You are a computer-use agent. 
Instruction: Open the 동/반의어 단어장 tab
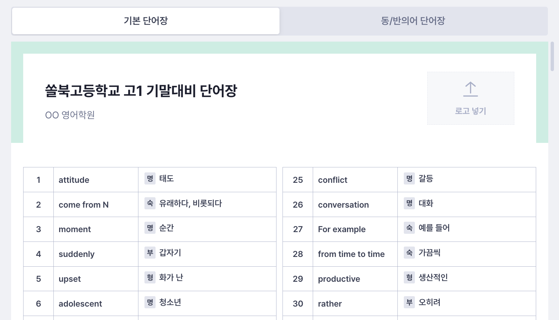click(413, 21)
